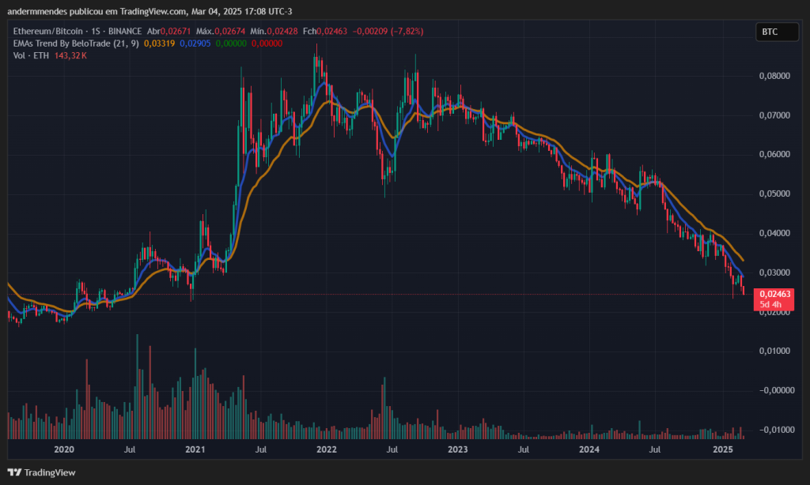Click the Fch closing value 0,02463
Viewport: 810px width, 485px height.
pyautogui.click(x=332, y=32)
